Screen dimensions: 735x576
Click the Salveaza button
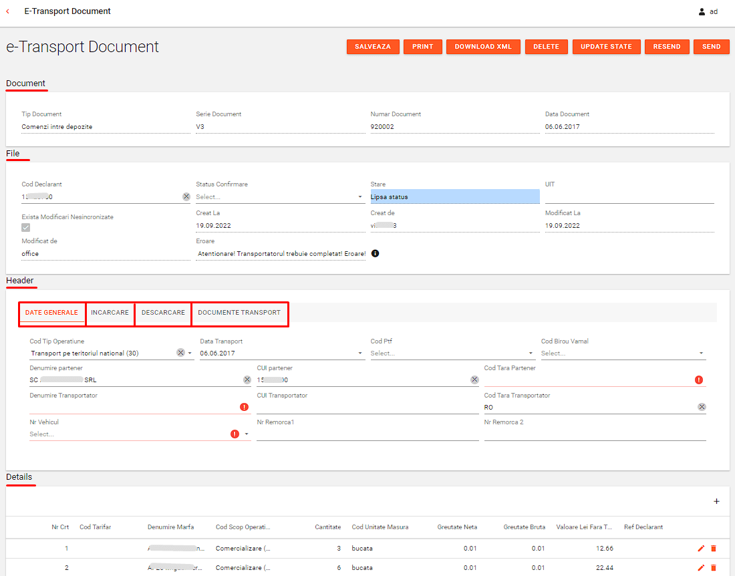(x=373, y=46)
